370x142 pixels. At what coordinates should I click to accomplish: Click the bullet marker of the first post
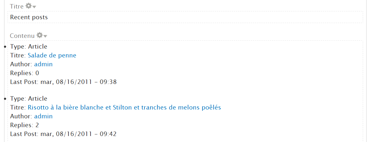tap(5, 47)
